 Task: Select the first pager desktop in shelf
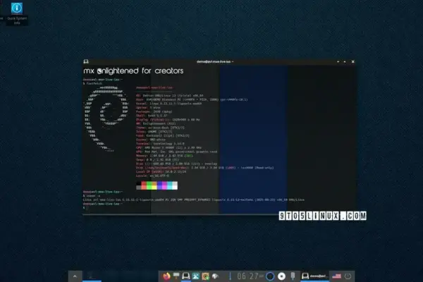point(92,276)
